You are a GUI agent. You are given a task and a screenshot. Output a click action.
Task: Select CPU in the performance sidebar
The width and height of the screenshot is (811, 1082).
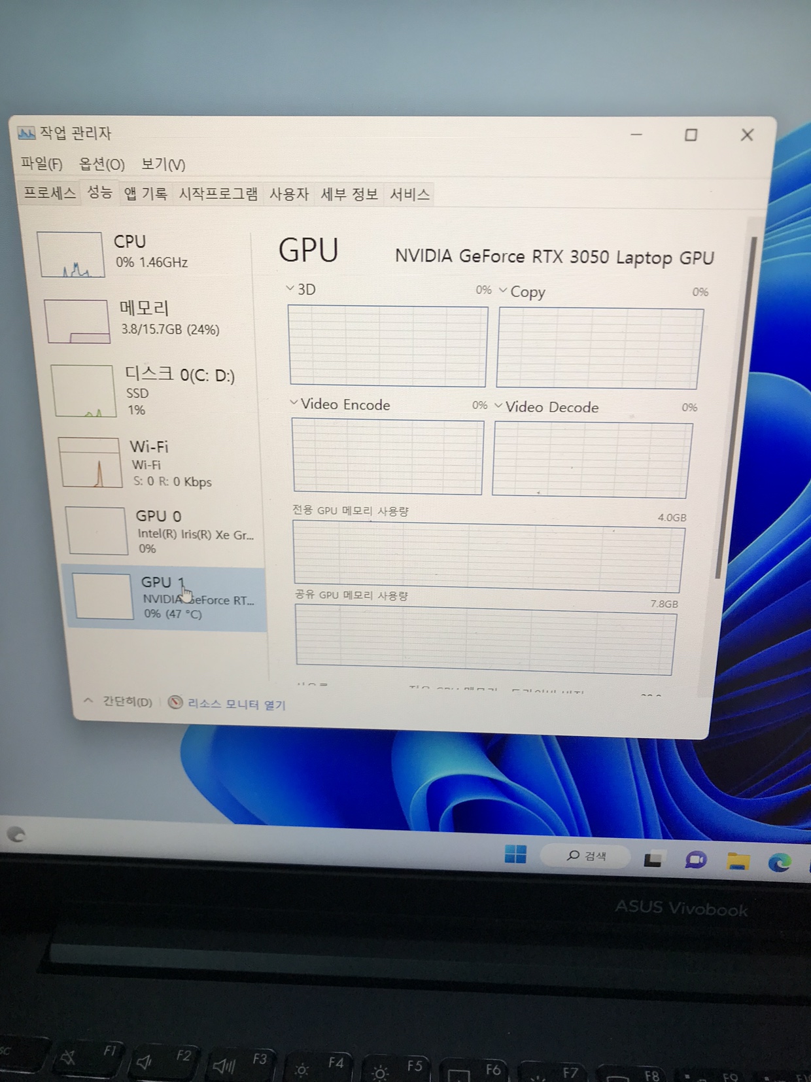tap(143, 254)
